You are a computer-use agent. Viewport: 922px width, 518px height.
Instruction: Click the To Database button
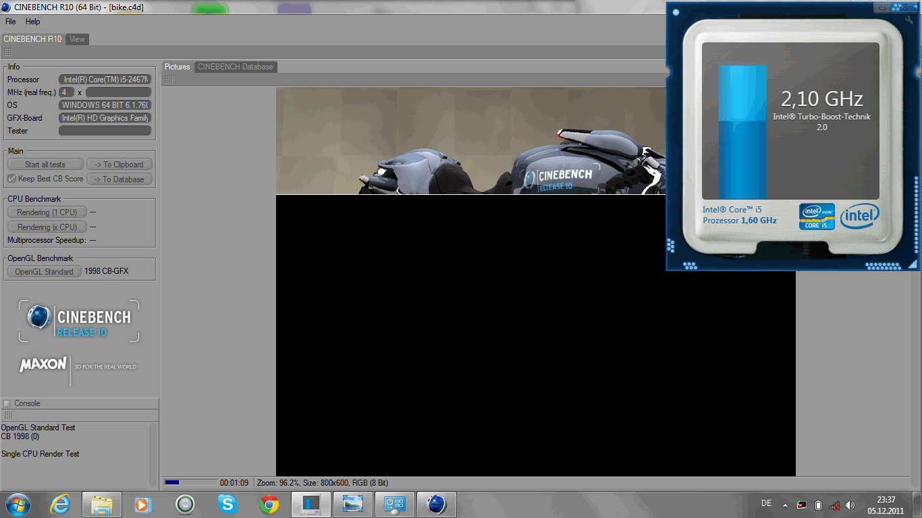click(119, 179)
